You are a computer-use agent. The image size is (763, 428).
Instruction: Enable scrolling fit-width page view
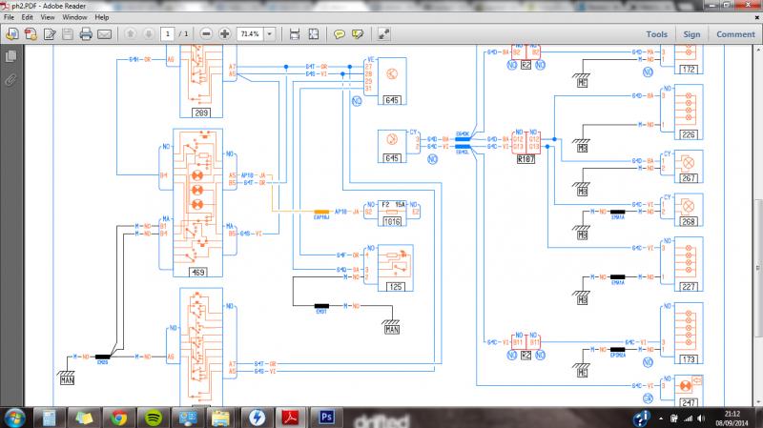coord(294,34)
